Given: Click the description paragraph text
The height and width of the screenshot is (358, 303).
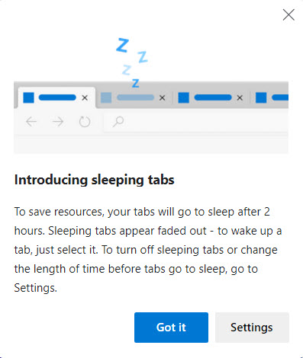Looking at the screenshot, I should tap(148, 250).
